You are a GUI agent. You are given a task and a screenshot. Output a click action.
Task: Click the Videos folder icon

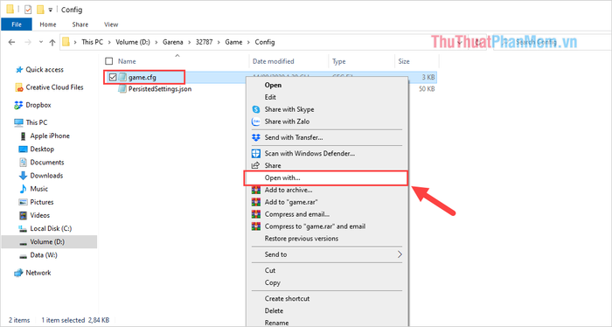point(23,215)
